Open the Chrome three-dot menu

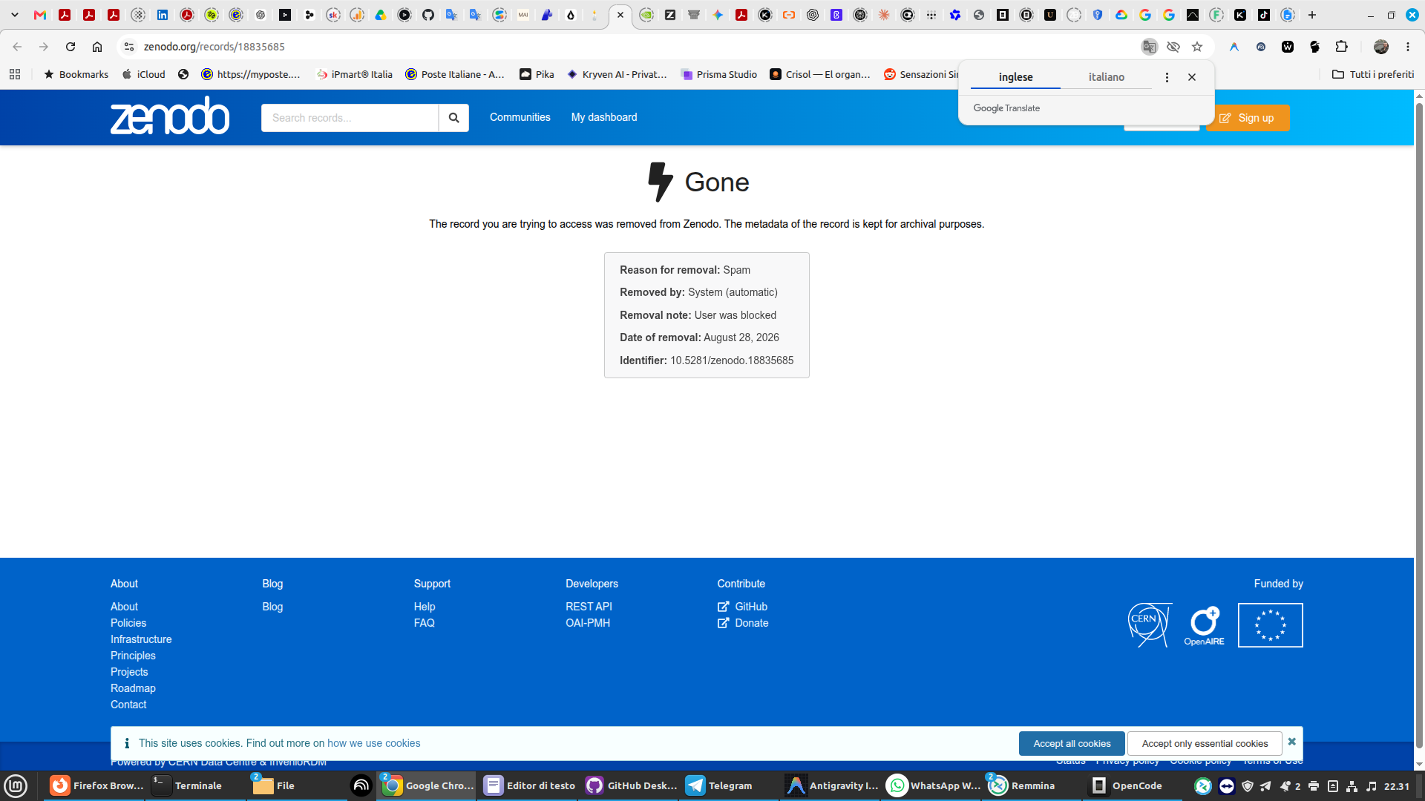point(1408,47)
